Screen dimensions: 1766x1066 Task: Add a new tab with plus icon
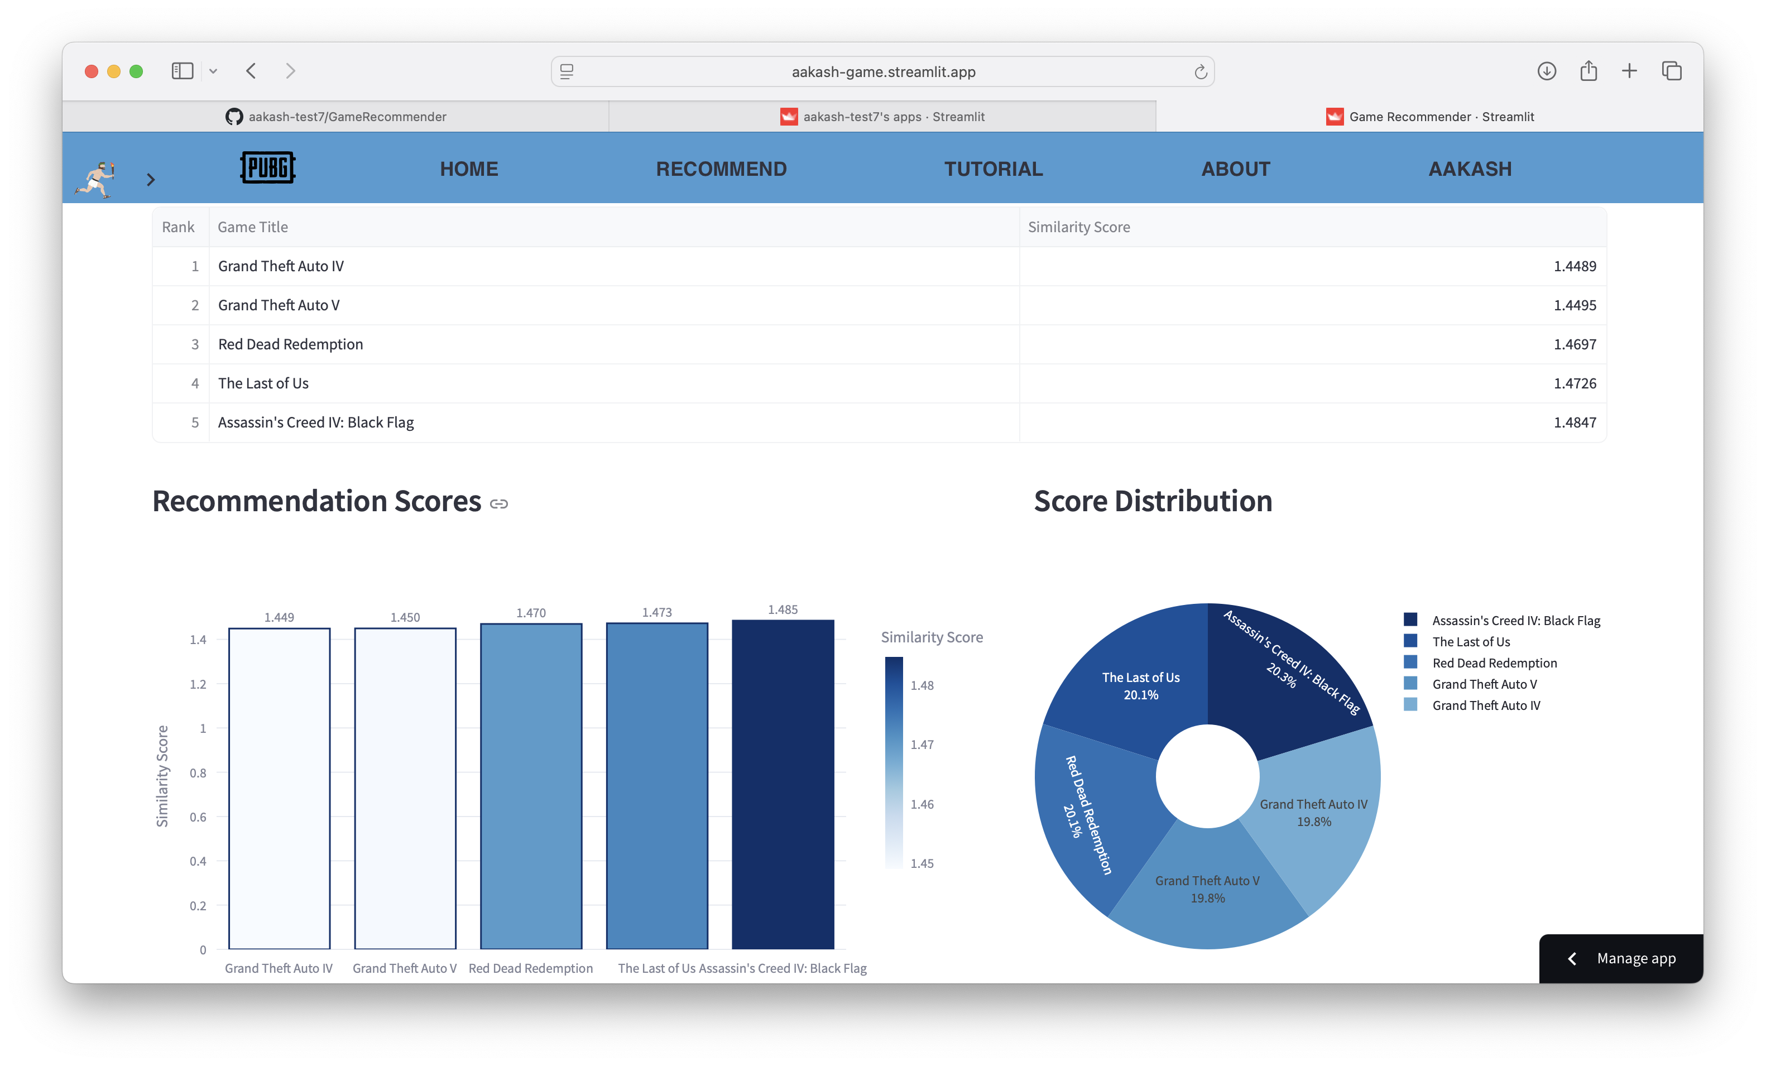1629,71
